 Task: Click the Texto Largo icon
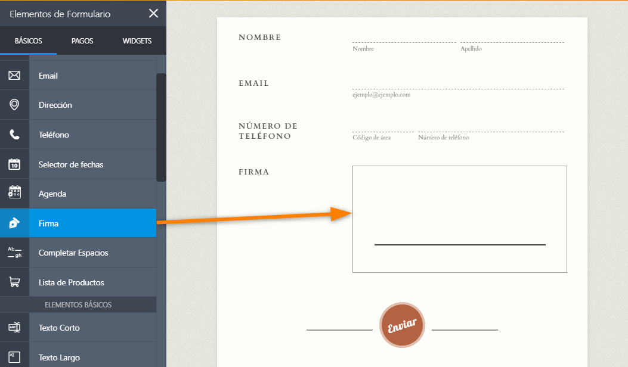tap(14, 357)
